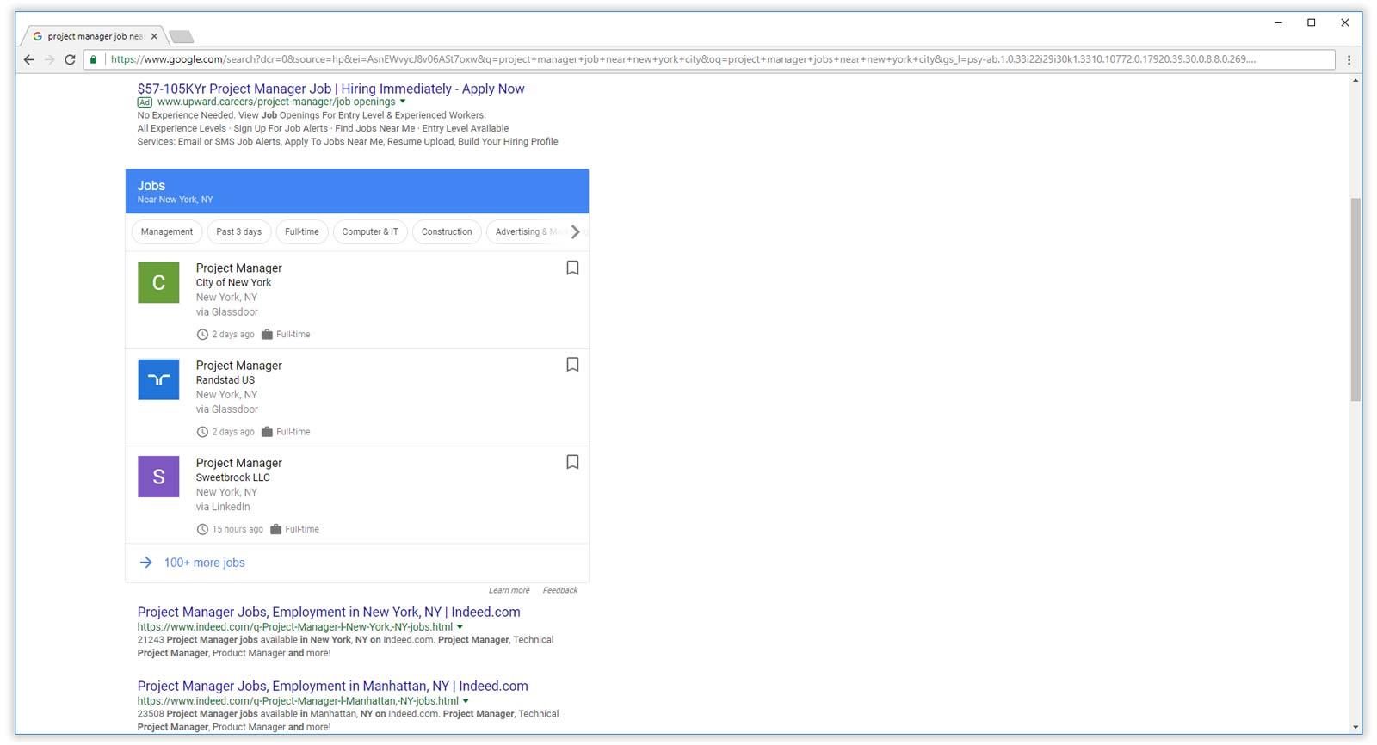This screenshot has height=745, width=1377.
Task: Click the briefcase icon on City of New York job
Action: tap(267, 335)
